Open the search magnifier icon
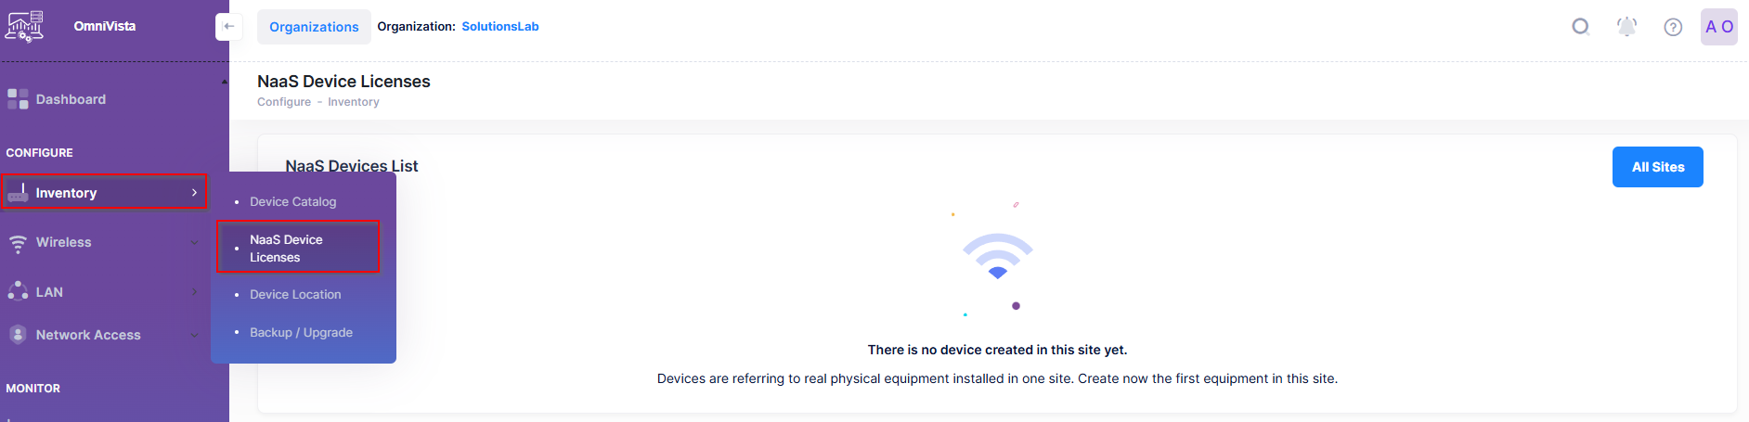The width and height of the screenshot is (1749, 422). (1580, 27)
